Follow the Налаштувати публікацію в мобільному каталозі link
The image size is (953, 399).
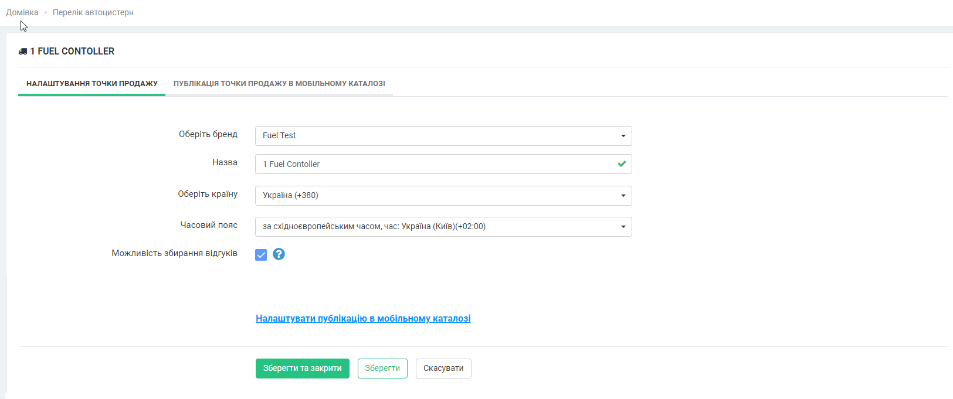coord(363,319)
